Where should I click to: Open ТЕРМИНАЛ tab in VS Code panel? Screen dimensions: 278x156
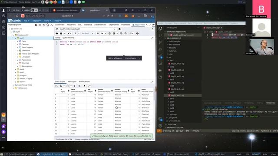point(271,103)
